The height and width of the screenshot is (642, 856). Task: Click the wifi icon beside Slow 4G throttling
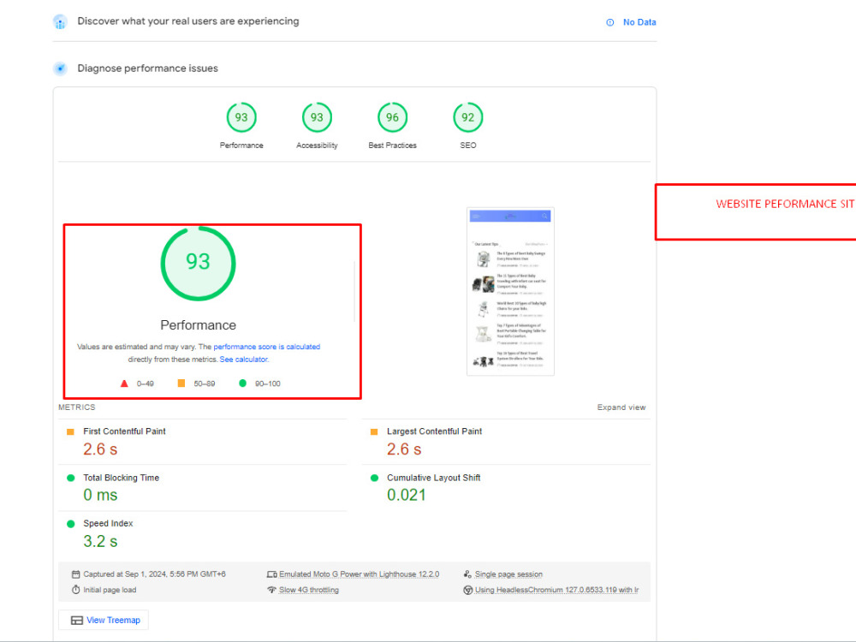(x=272, y=590)
